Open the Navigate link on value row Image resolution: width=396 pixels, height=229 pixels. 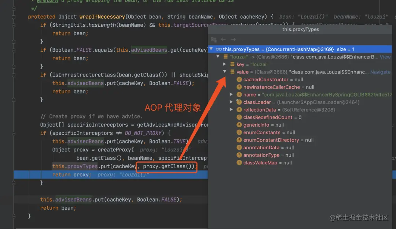click(x=380, y=72)
